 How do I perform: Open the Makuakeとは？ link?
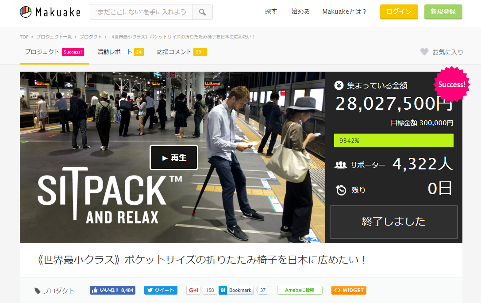pyautogui.click(x=345, y=12)
